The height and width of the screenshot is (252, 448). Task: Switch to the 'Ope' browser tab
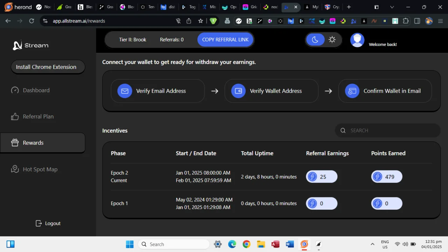tap(230, 7)
